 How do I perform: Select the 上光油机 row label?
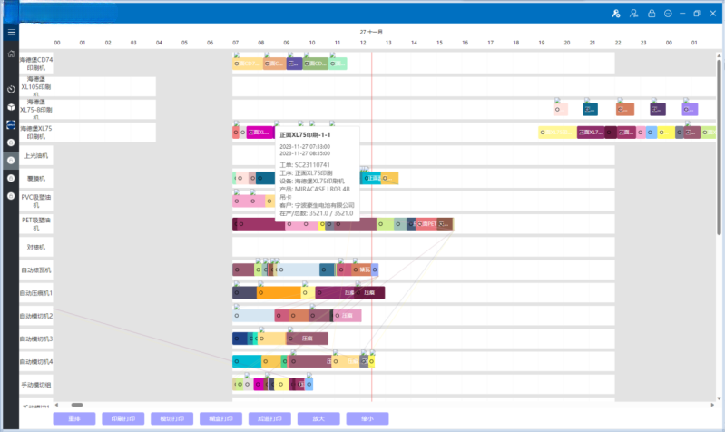click(36, 155)
